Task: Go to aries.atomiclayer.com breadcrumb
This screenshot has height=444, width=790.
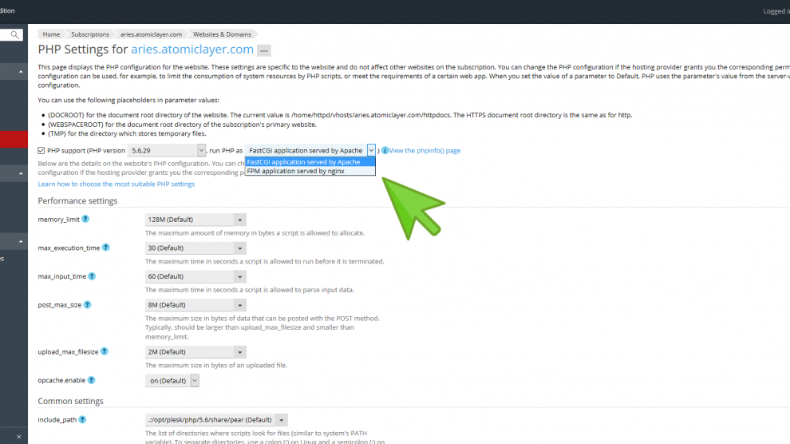Action: (x=151, y=34)
